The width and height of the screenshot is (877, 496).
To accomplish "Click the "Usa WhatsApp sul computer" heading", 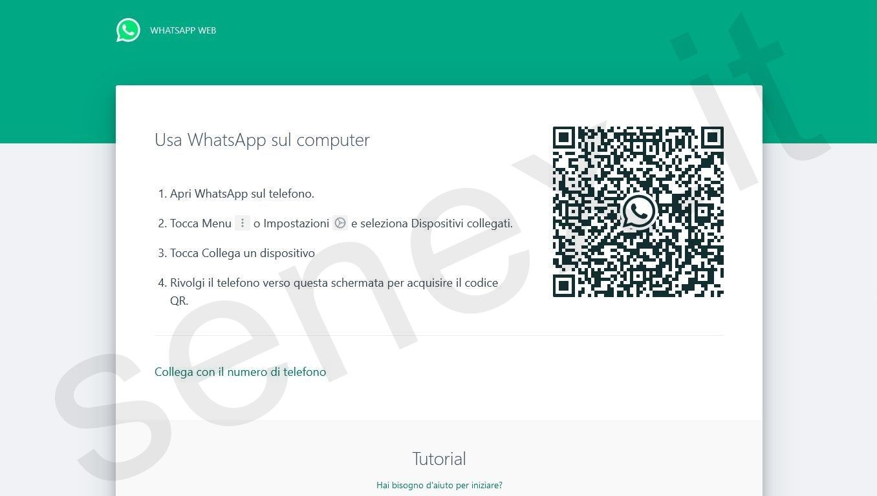I will (x=262, y=139).
